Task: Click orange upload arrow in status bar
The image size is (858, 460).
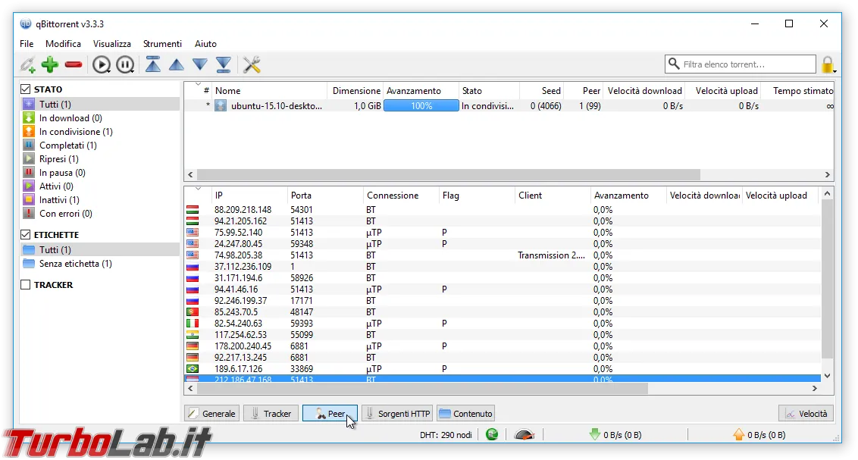Action: pos(739,435)
